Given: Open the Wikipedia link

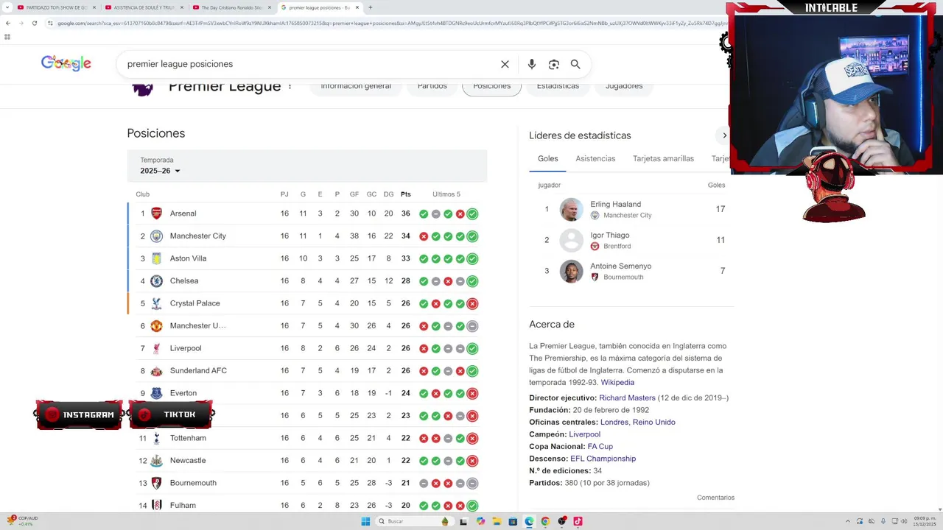Looking at the screenshot, I should click(x=617, y=383).
